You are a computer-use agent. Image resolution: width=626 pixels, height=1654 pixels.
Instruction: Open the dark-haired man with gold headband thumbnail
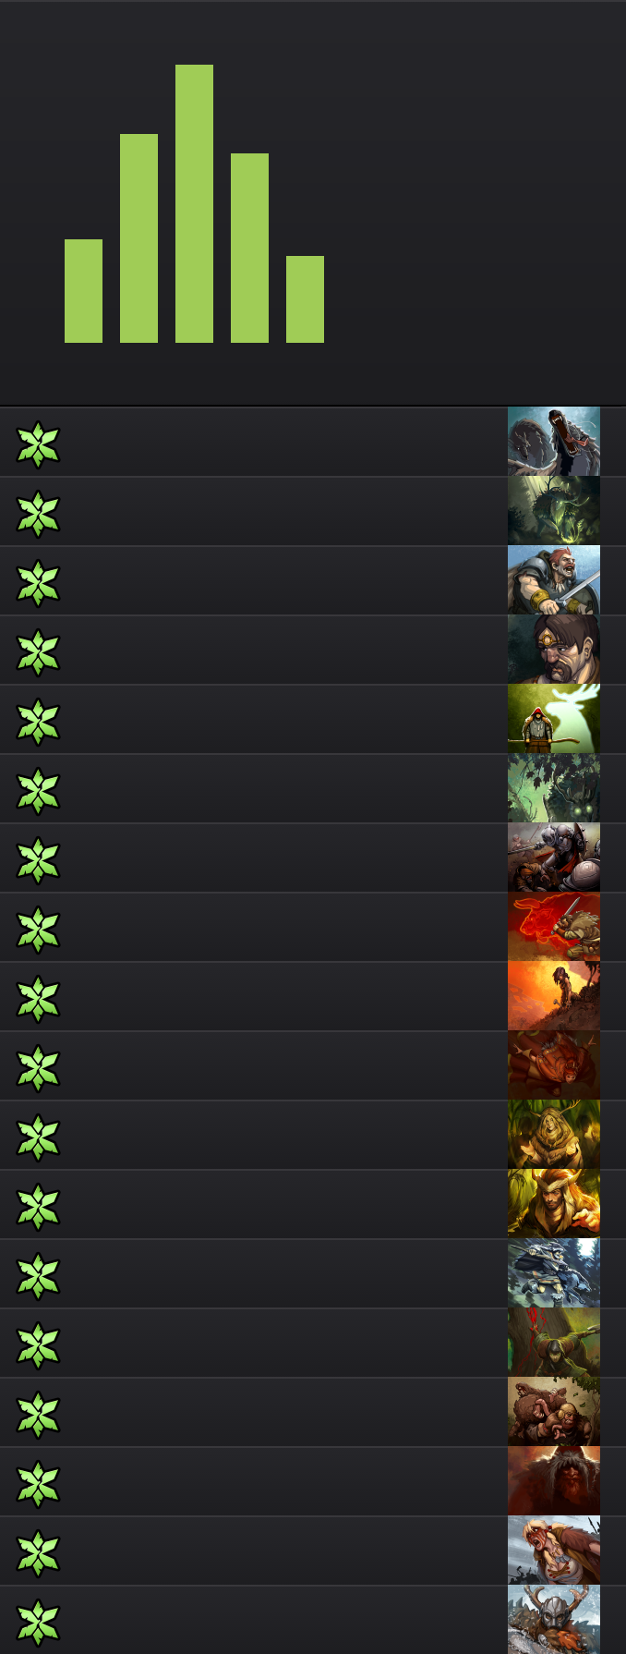coord(554,650)
